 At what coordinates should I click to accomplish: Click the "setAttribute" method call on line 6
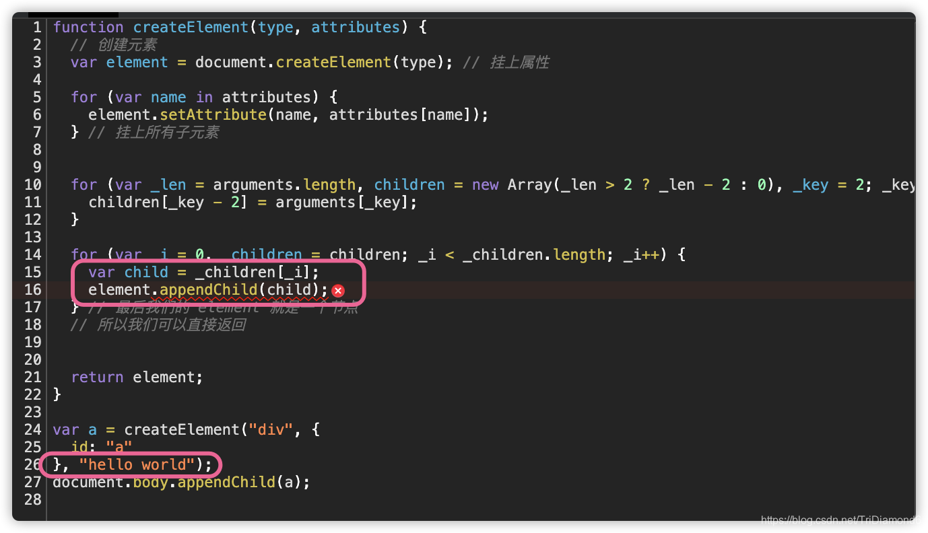pyautogui.click(x=213, y=114)
